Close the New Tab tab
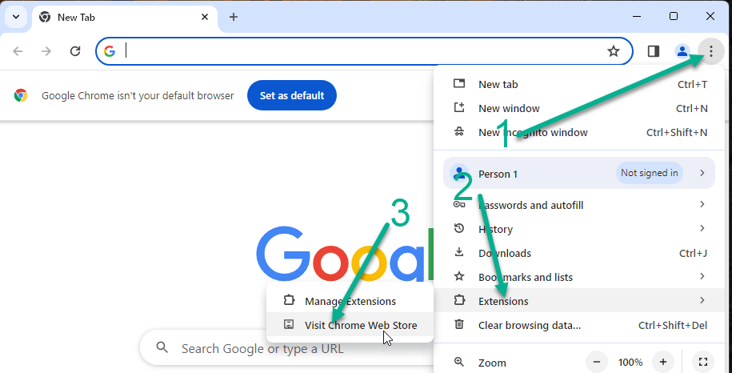Screen dimensions: 732x373 pyautogui.click(x=205, y=17)
